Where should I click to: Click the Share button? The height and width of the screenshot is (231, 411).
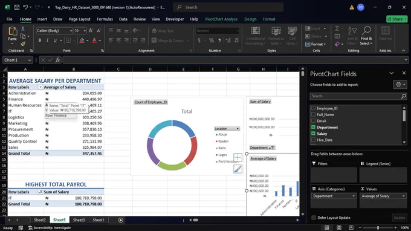(x=397, y=19)
